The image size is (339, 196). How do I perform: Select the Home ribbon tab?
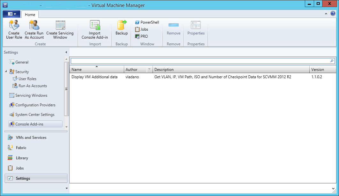click(x=30, y=14)
